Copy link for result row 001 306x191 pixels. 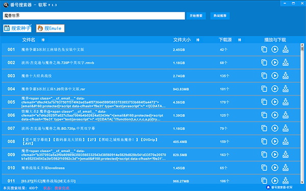click(x=264, y=49)
